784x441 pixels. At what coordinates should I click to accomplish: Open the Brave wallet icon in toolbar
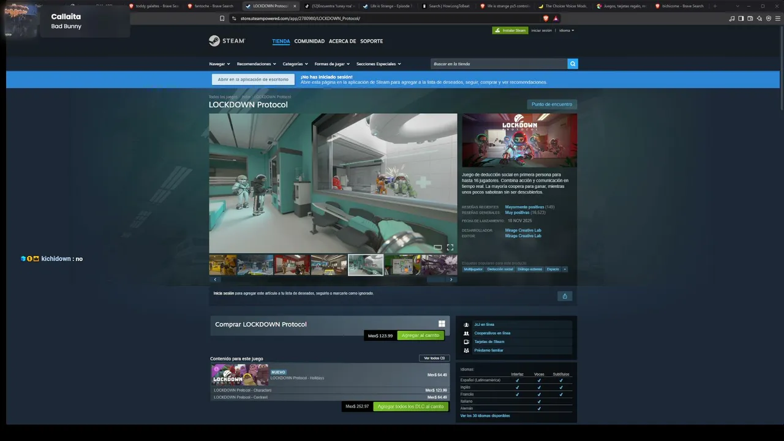point(750,18)
